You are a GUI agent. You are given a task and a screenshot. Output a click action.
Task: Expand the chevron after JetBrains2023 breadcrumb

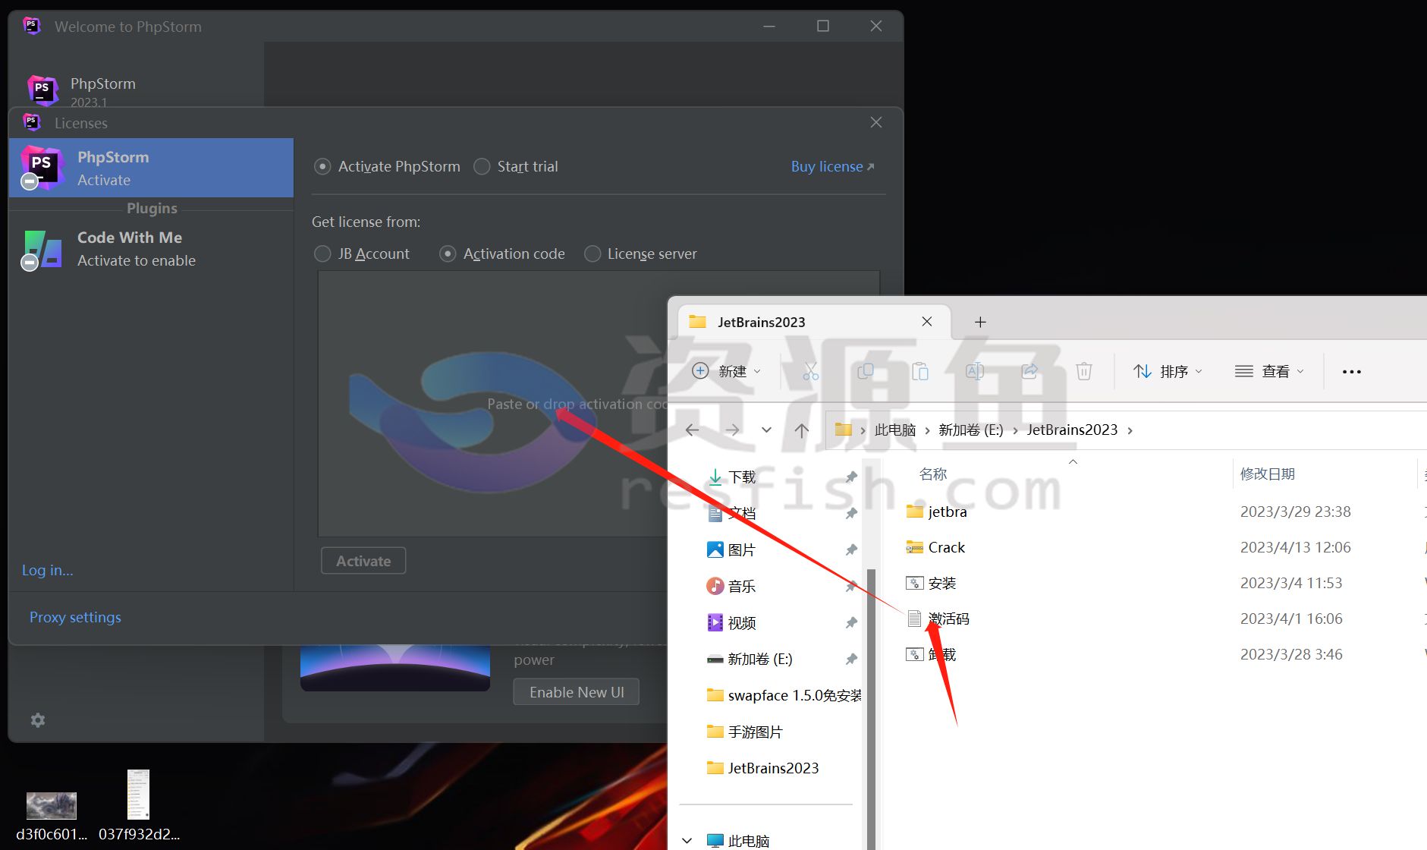[1130, 430]
